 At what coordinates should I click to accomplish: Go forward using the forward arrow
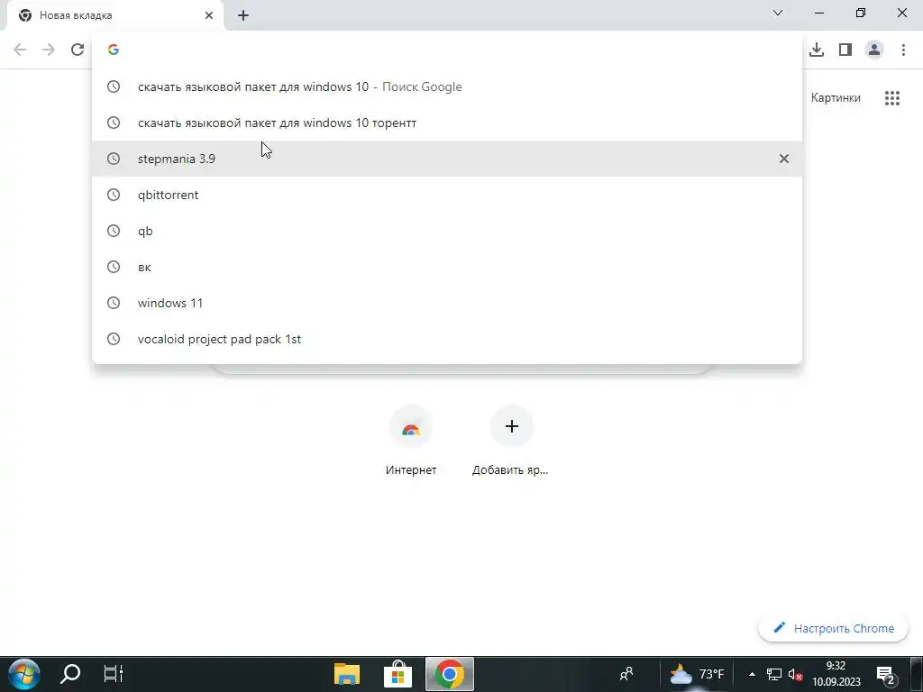tap(49, 50)
